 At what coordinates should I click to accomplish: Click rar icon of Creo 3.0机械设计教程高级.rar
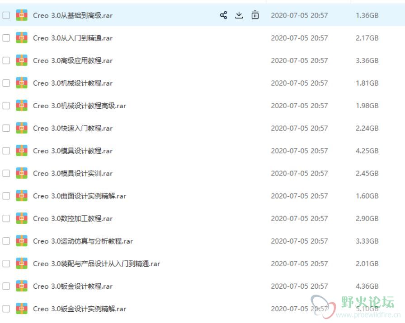[x=22, y=106]
